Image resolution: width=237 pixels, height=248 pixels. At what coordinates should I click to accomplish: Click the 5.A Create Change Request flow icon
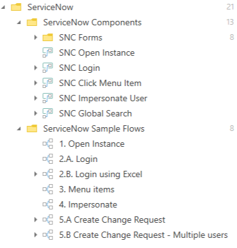coord(48,220)
